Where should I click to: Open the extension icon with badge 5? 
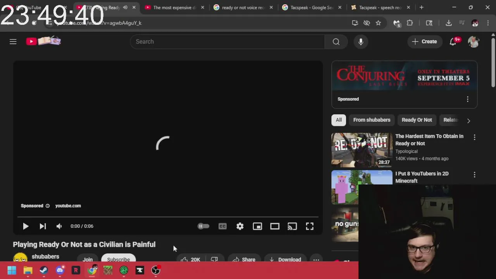pyautogui.click(x=396, y=23)
